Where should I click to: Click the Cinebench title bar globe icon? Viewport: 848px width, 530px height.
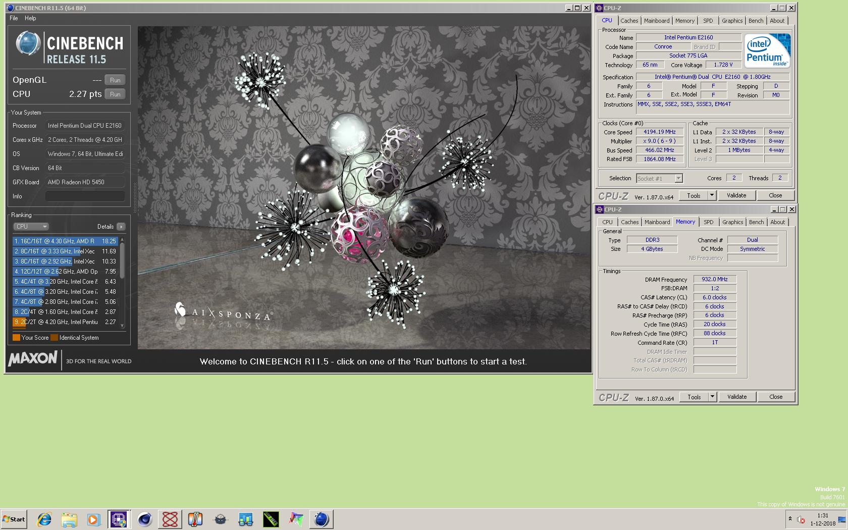pos(10,8)
